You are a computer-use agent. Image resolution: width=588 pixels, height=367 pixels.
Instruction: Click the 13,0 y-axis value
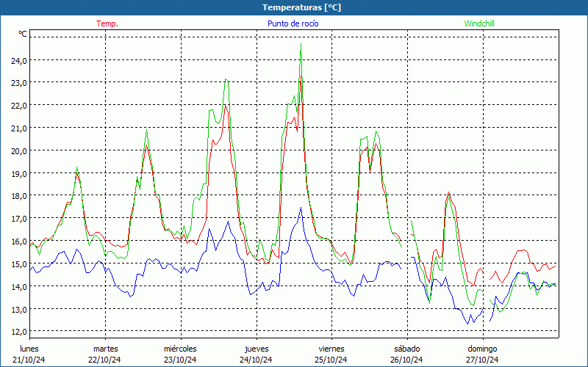coord(19,309)
